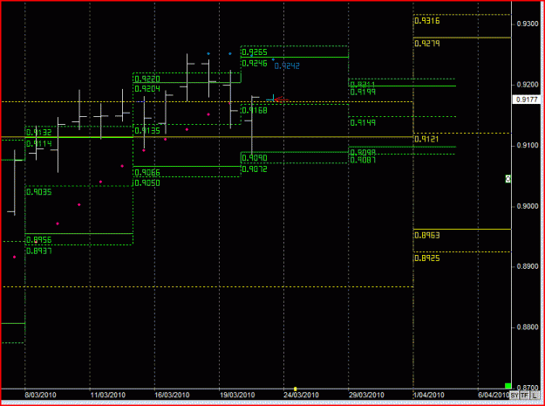Click the yellow 0.9121 level label
Screen dimensions: 545x406
tap(427, 139)
